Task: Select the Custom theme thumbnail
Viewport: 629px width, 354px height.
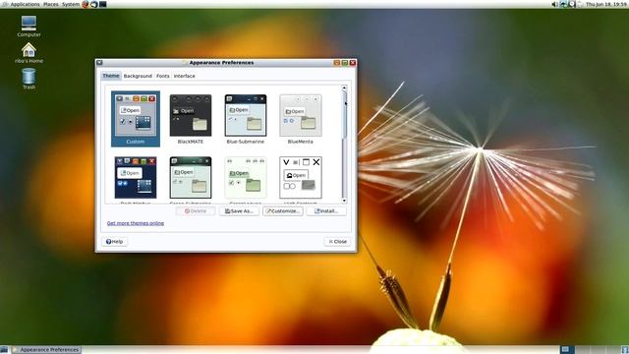Action: point(136,119)
